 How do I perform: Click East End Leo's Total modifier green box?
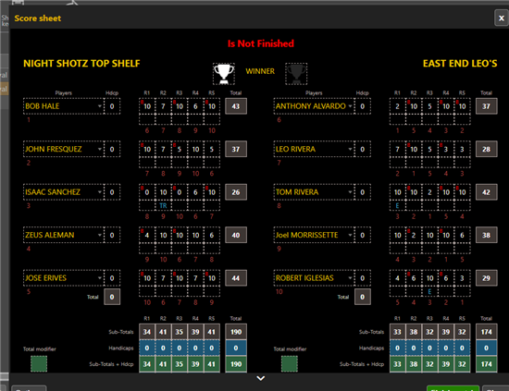coord(290,364)
